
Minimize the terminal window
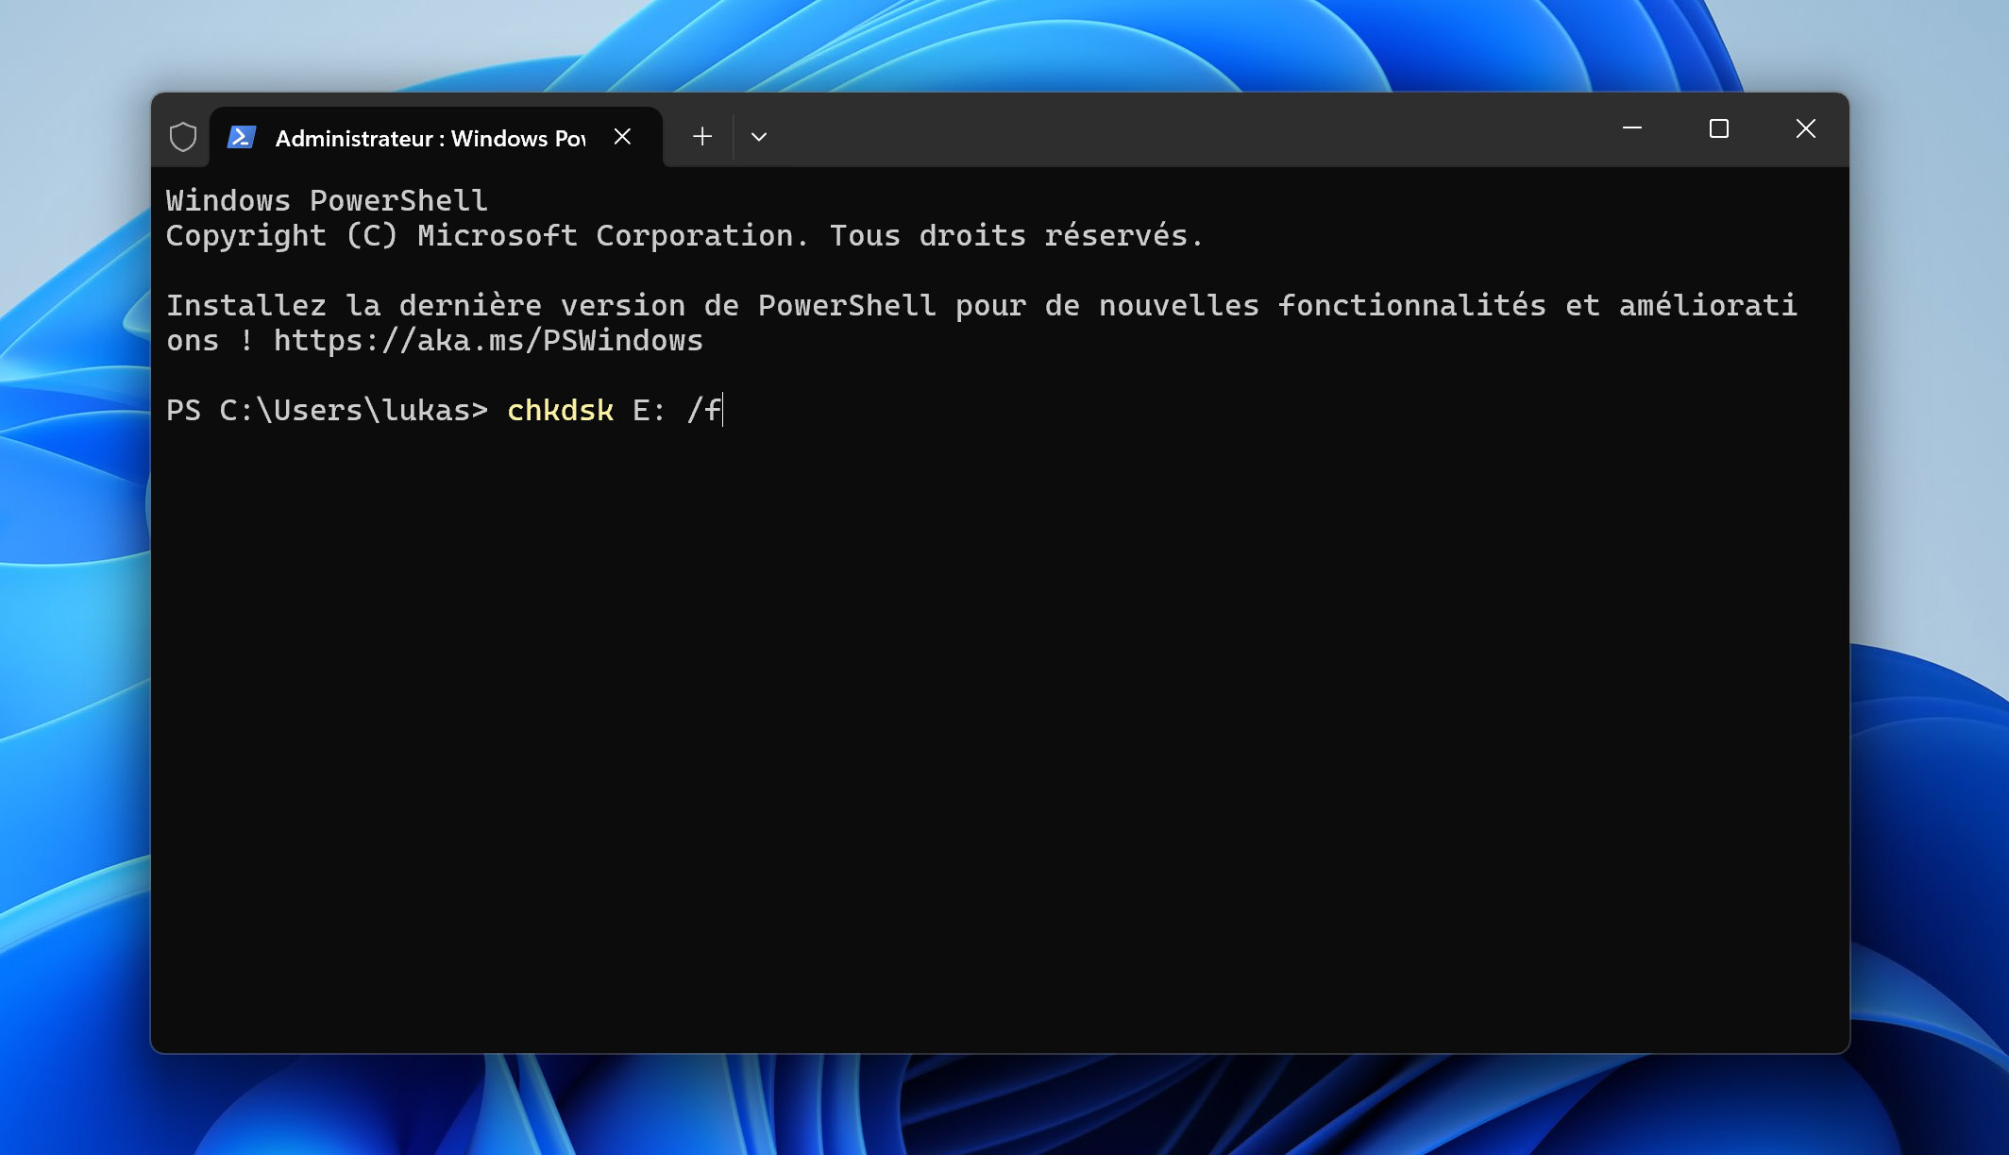click(1631, 128)
